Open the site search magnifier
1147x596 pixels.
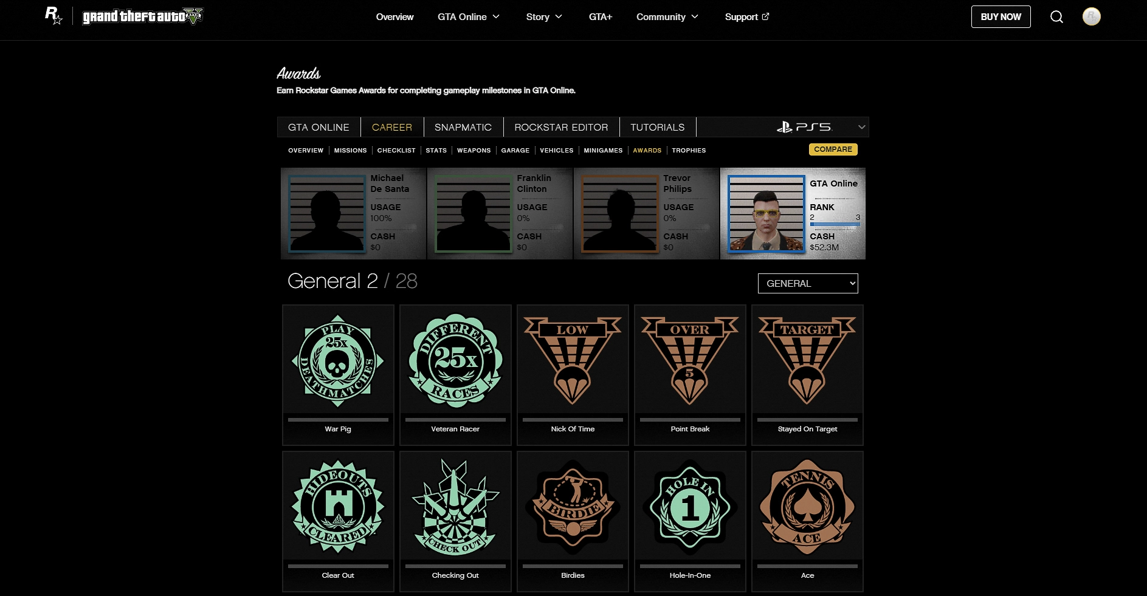(x=1057, y=17)
